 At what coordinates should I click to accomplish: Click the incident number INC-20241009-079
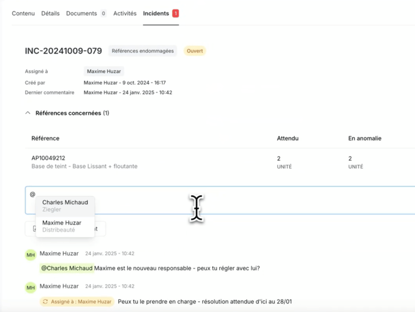63,51
